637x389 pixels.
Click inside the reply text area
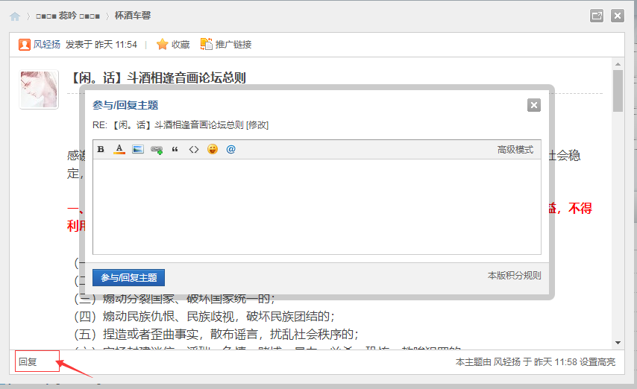coord(317,206)
